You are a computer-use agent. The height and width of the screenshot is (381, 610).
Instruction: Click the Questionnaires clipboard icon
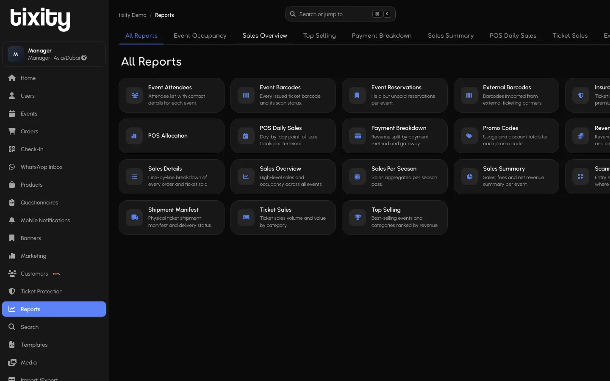[12, 202]
